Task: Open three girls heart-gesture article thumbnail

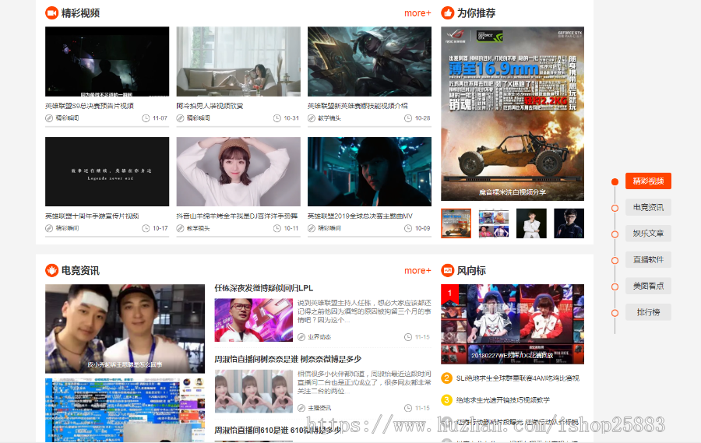Action: pyautogui.click(x=253, y=391)
